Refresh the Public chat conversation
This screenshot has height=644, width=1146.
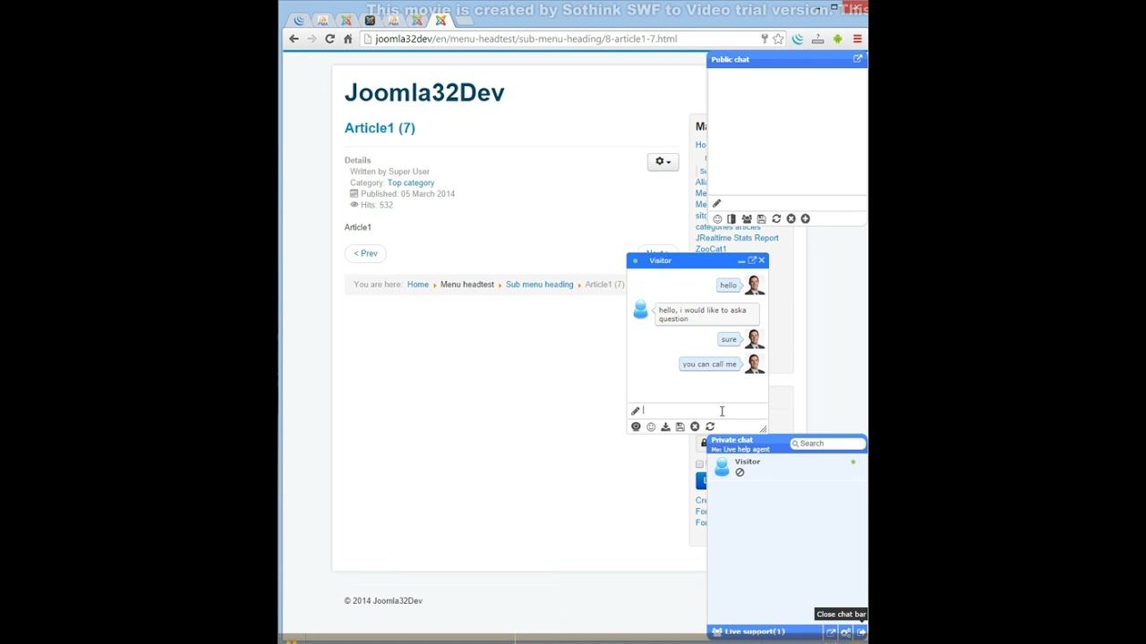[x=776, y=219]
